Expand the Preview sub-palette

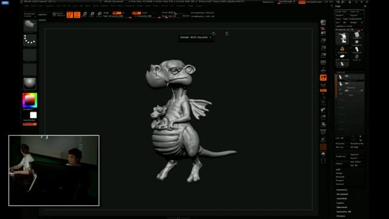[x=340, y=216]
